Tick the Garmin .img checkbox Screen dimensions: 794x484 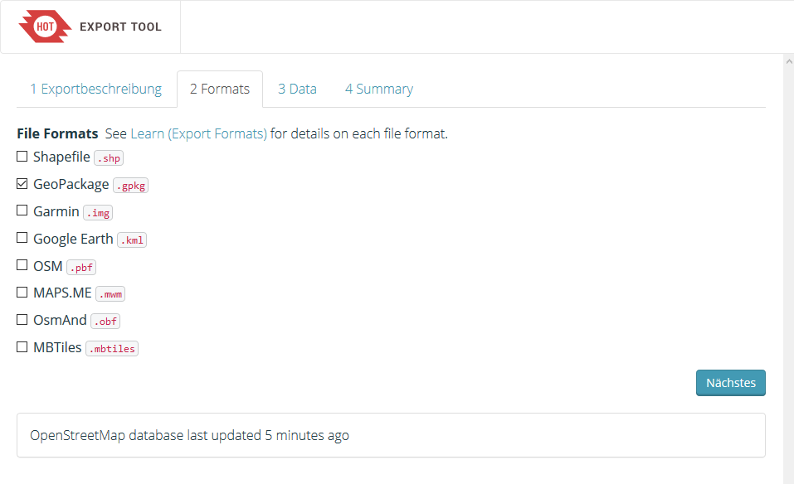[x=22, y=211]
